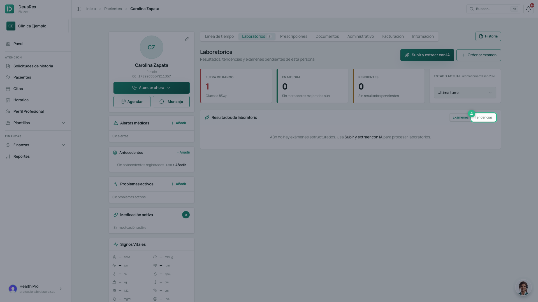Viewport: 538px width, 302px height.
Task: Click Subir y extraer con IA button
Action: pos(427,55)
